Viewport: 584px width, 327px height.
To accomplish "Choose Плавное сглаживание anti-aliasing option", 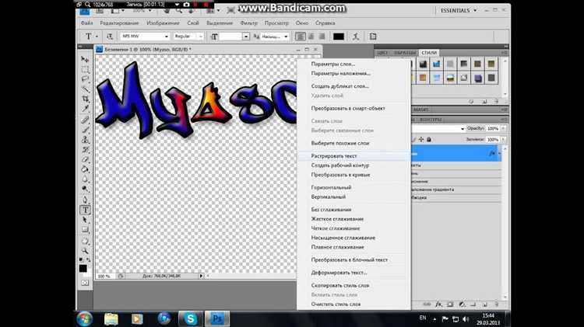I will 337,247.
